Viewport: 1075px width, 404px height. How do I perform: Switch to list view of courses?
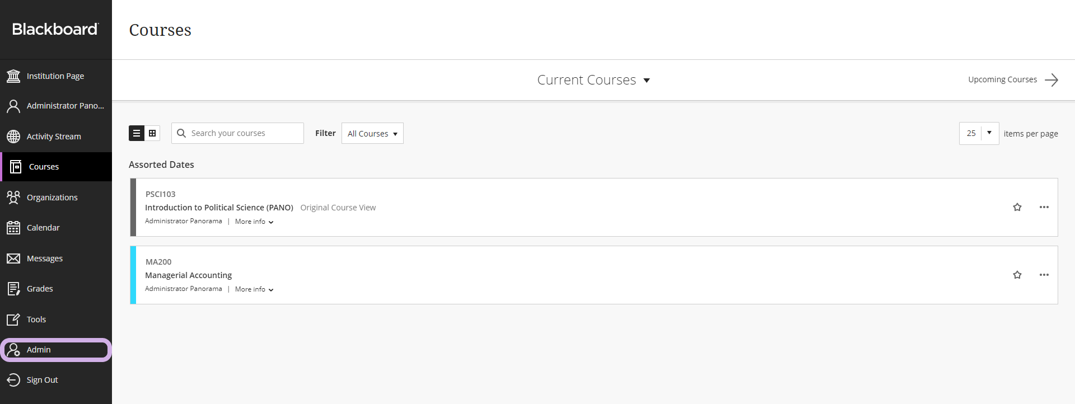(137, 133)
